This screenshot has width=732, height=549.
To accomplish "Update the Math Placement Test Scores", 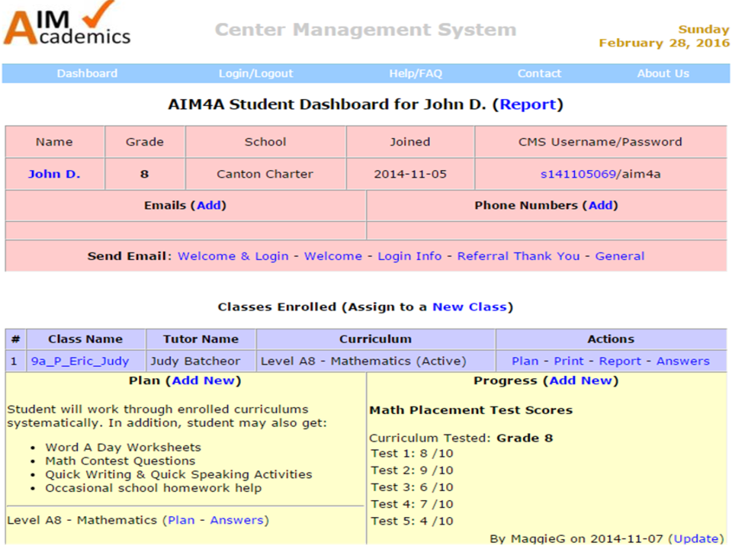I will [695, 538].
